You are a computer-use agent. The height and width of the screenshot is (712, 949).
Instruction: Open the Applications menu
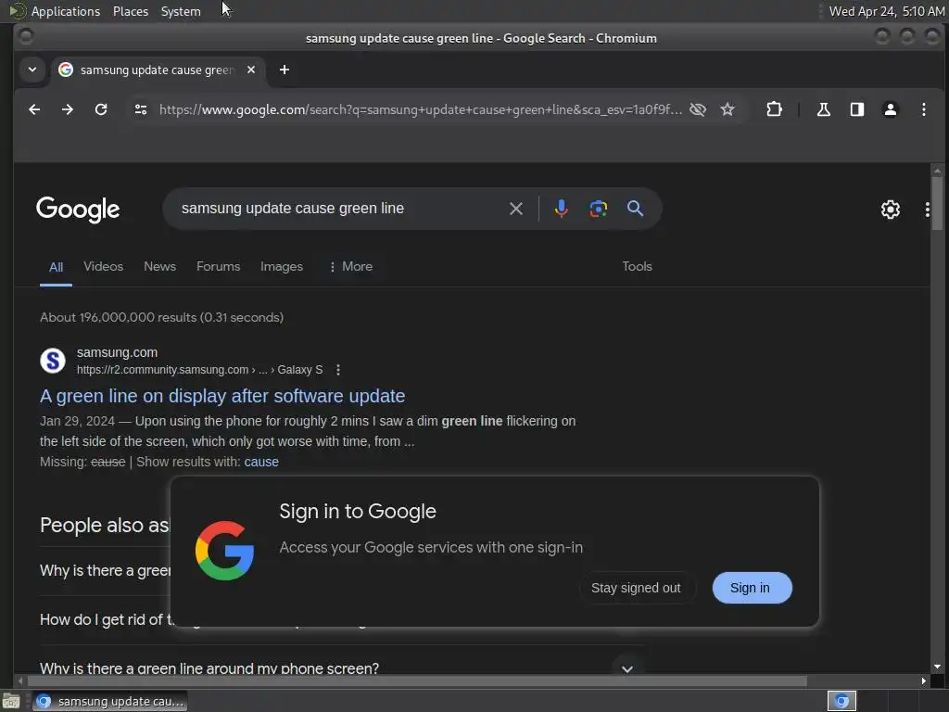(55, 11)
